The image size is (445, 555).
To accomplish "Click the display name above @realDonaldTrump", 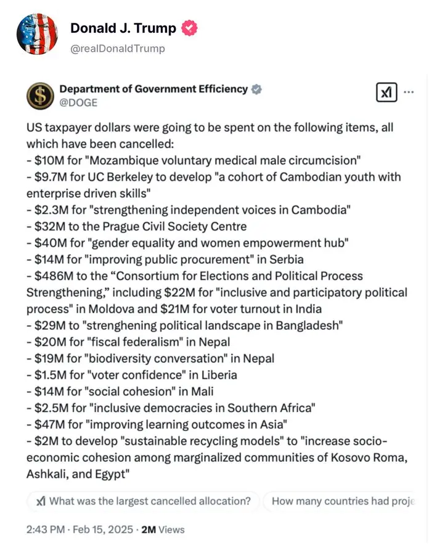I will (123, 28).
